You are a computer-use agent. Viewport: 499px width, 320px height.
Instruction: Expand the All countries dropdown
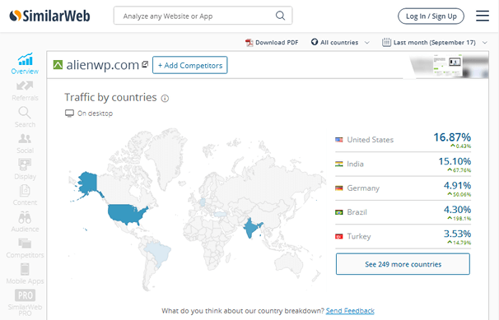pyautogui.click(x=340, y=42)
